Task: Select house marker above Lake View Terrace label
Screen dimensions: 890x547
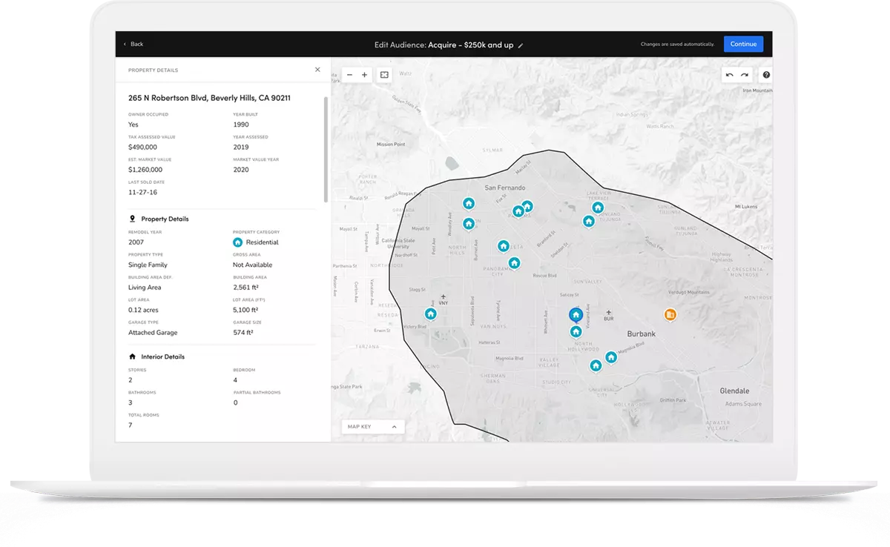Action: click(x=598, y=208)
